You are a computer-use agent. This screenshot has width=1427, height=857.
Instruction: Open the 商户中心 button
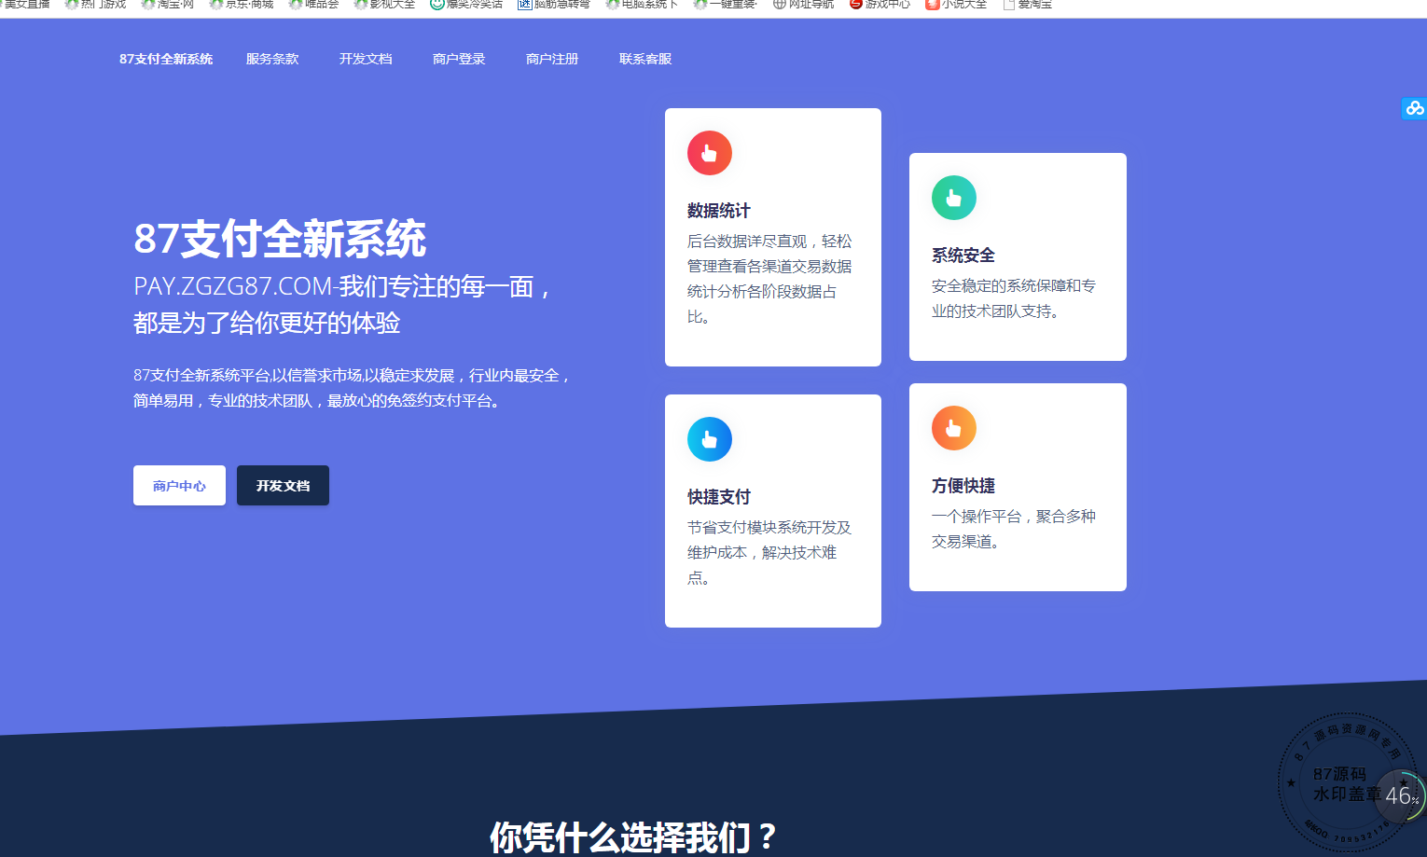click(179, 486)
